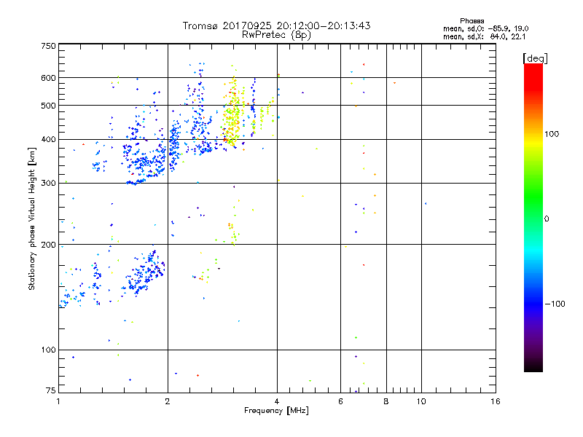The height and width of the screenshot is (437, 583).
Task: Click the x-axis tick label '4'
Action: (x=277, y=401)
